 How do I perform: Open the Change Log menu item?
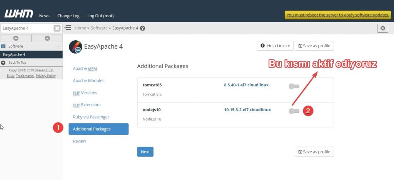68,16
